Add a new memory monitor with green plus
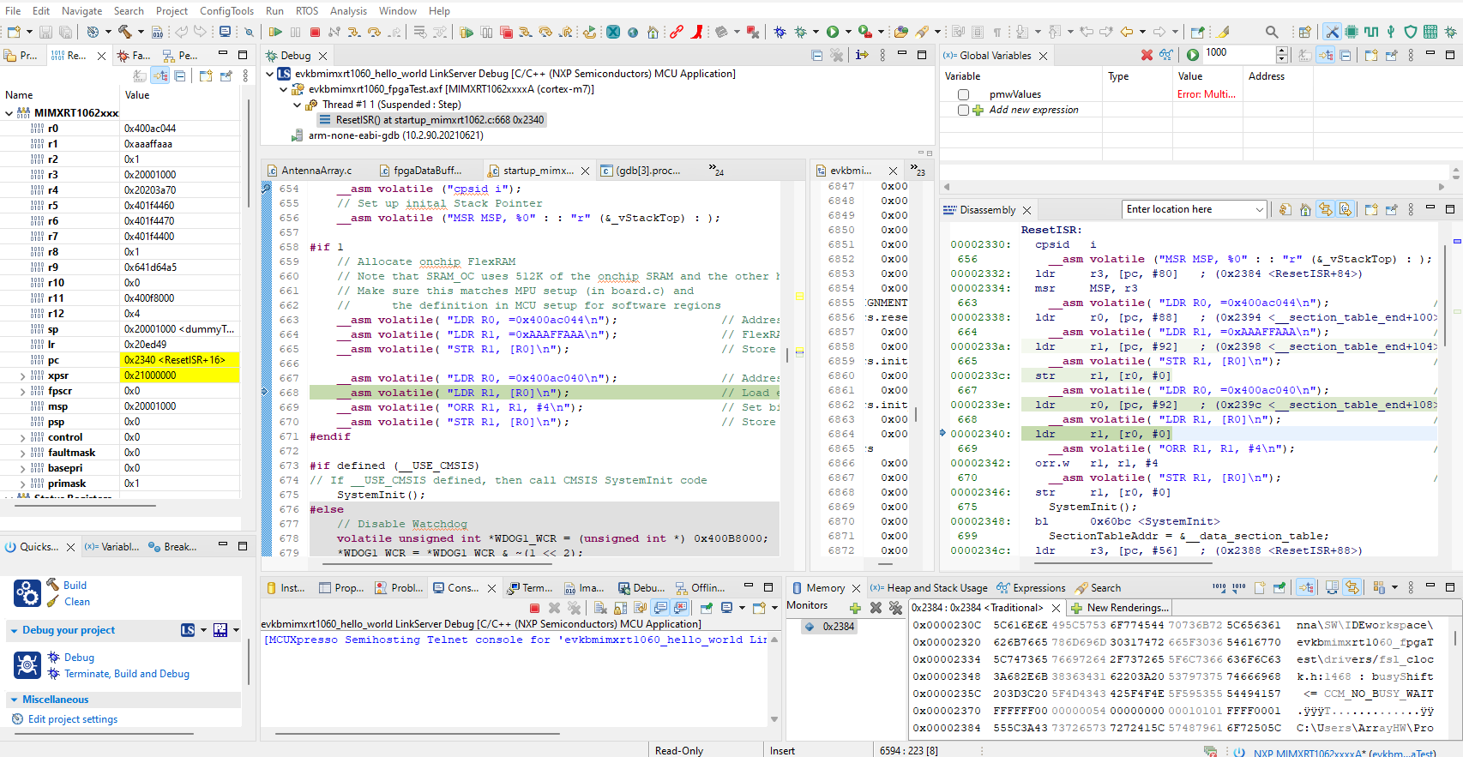Viewport: 1463px width, 757px height. pyautogui.click(x=854, y=608)
